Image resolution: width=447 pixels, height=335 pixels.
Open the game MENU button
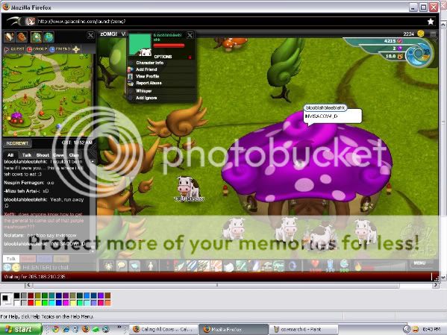(419, 263)
